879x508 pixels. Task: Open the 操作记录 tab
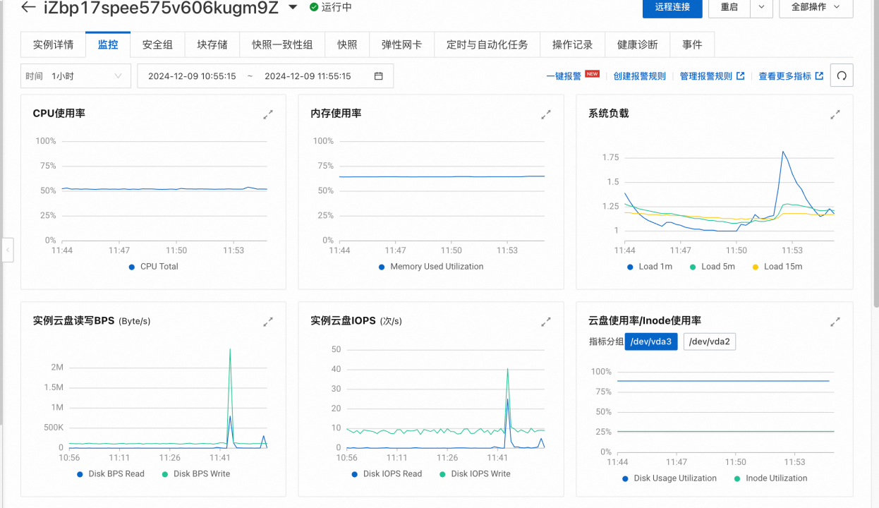(573, 44)
